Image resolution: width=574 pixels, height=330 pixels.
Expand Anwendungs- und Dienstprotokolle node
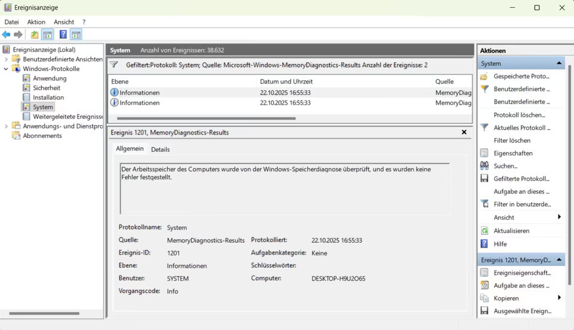coord(7,126)
